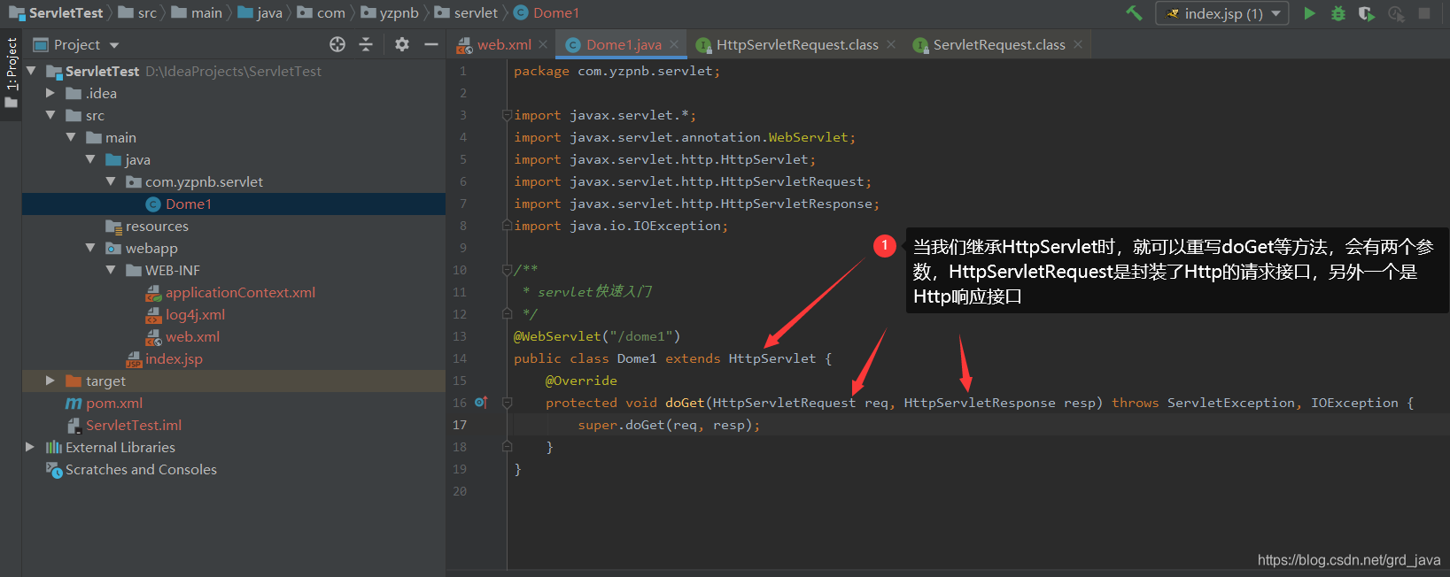Click the yzpnb breadcrumb in navigation bar
Viewport: 1450px width, 577px height.
[390, 12]
